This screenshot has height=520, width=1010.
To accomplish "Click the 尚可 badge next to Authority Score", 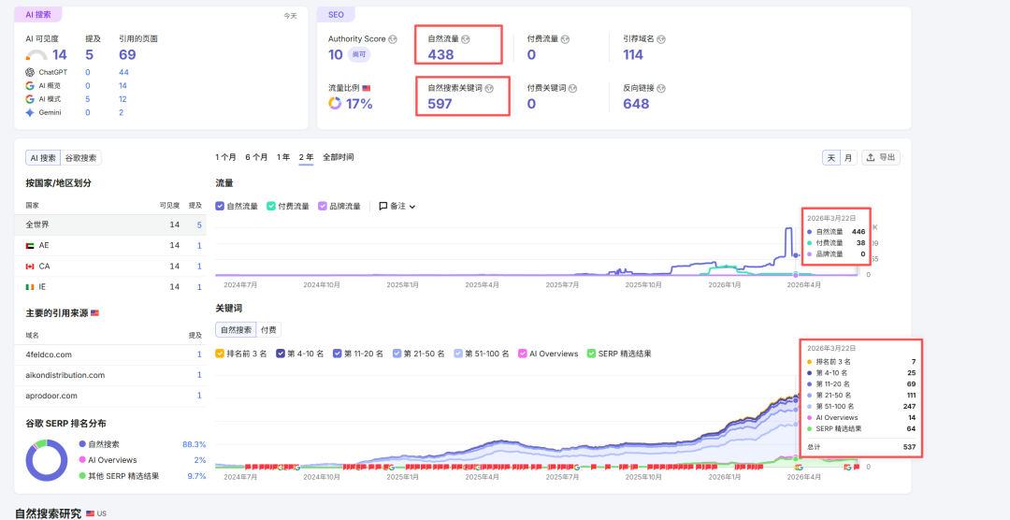I will click(x=359, y=55).
